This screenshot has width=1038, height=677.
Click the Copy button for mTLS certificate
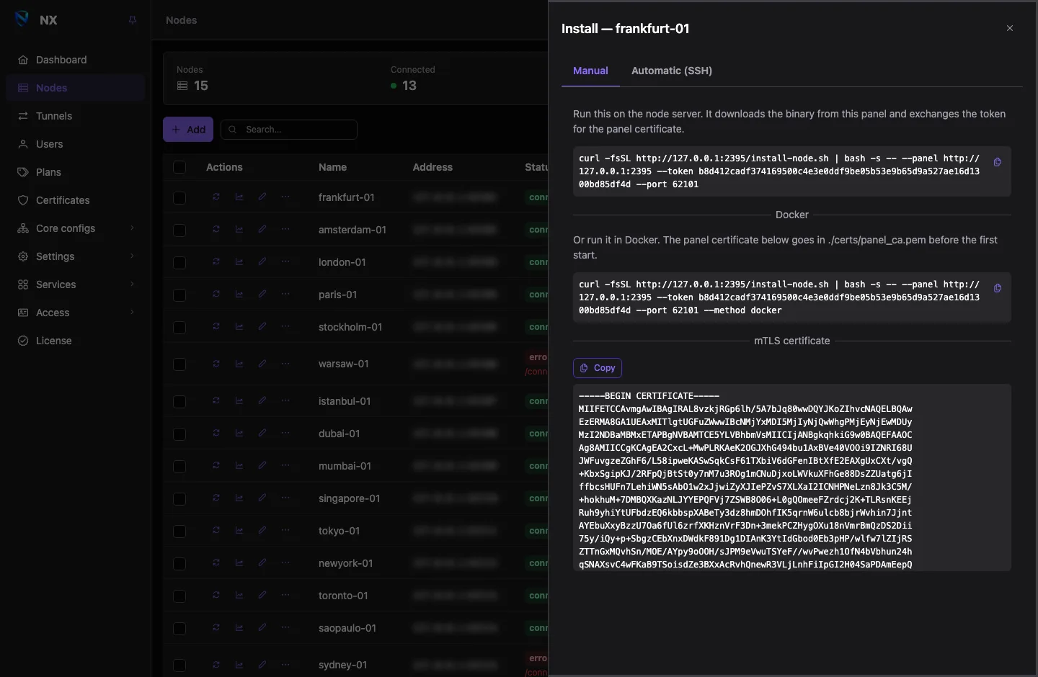[x=598, y=368]
